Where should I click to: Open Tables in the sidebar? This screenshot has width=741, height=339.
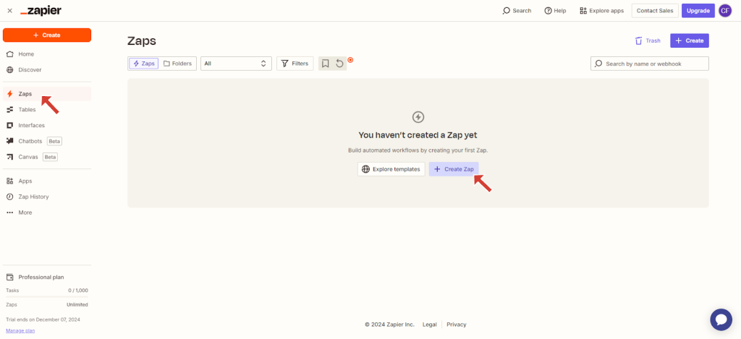[27, 110]
